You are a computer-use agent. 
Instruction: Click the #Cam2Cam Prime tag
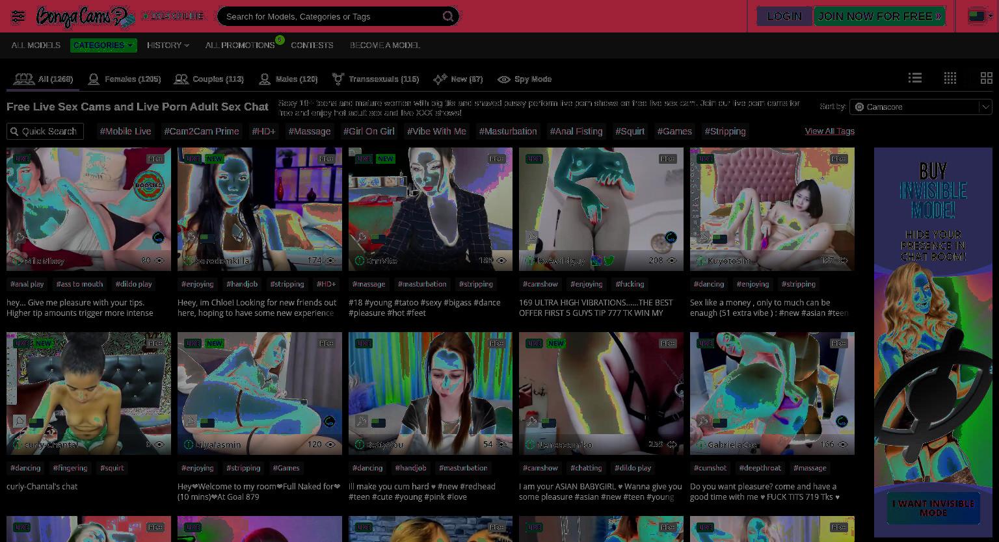click(202, 131)
